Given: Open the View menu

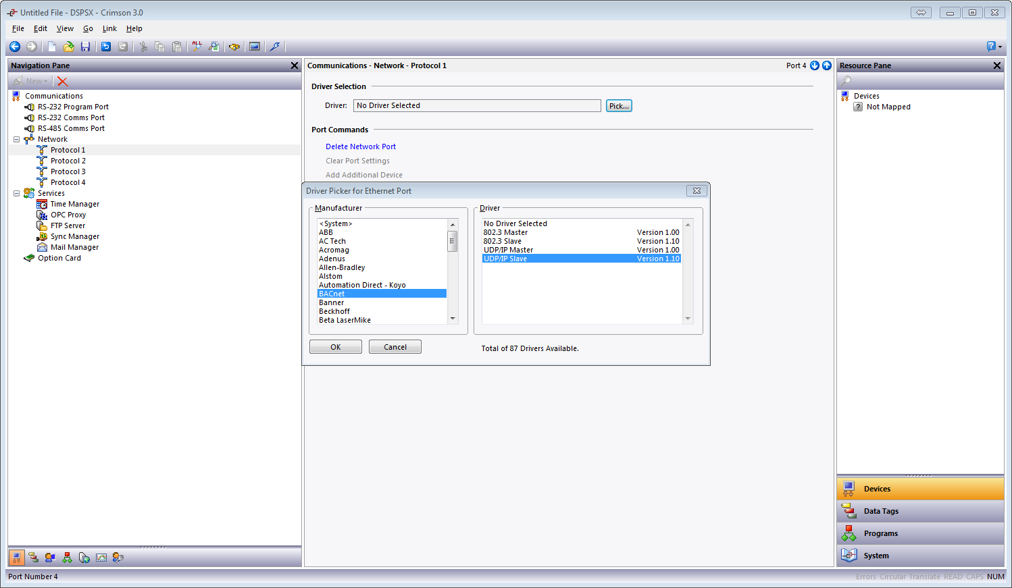Looking at the screenshot, I should pos(65,28).
